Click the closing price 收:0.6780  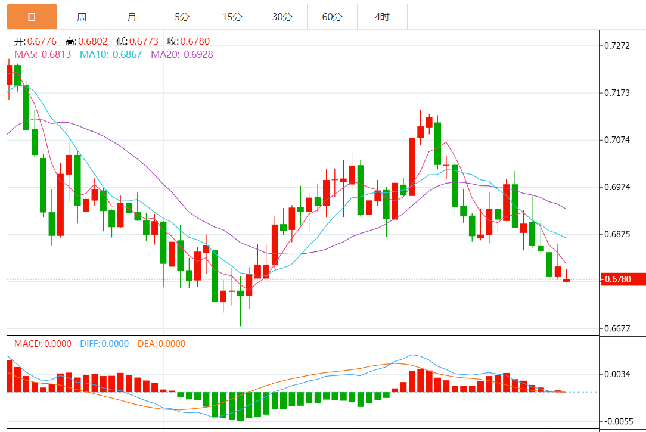188,41
